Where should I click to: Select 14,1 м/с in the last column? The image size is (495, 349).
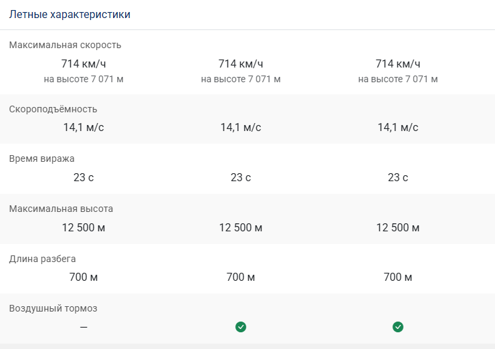398,128
